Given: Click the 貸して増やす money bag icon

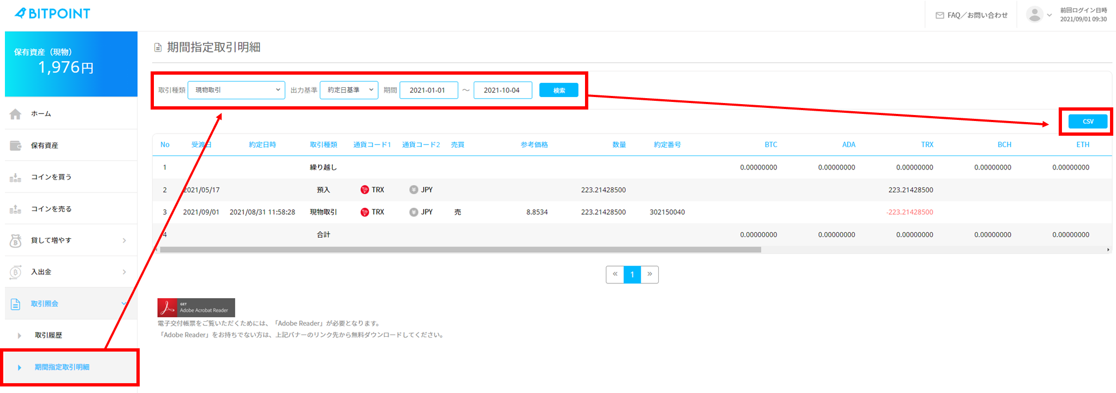Looking at the screenshot, I should 15,240.
